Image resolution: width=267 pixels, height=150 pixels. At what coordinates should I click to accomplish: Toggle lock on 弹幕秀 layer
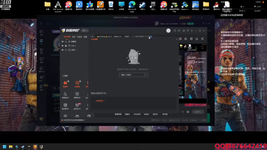(x=66, y=41)
